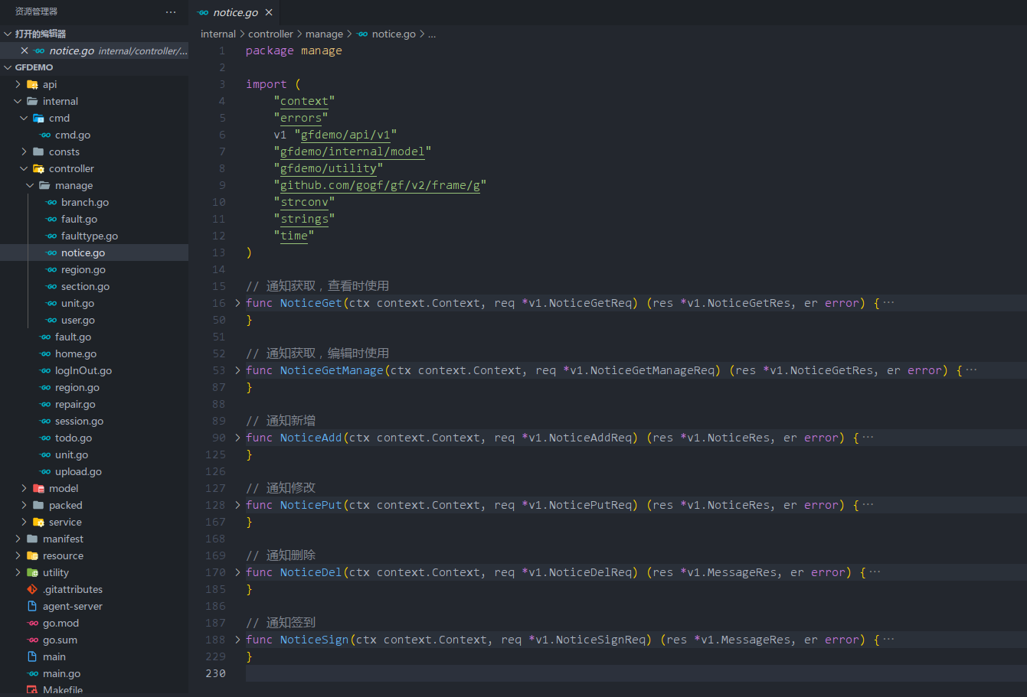Unfold the NoticeSign function fold arrow
The image size is (1027, 697).
tap(237, 640)
